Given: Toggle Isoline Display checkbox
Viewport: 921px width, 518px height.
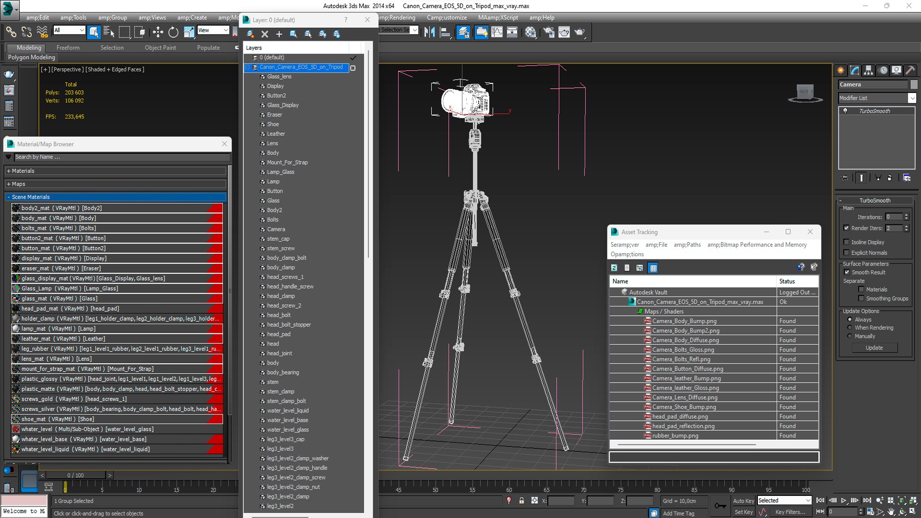Looking at the screenshot, I should pos(847,242).
